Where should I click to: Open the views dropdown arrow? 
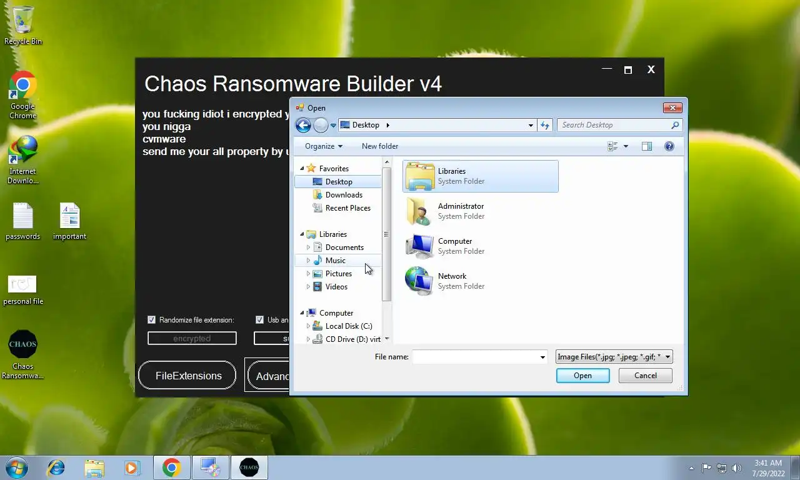coord(626,146)
